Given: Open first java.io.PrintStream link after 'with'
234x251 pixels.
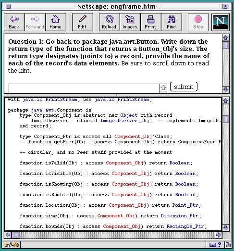Looking at the screenshot, I should (50, 100).
